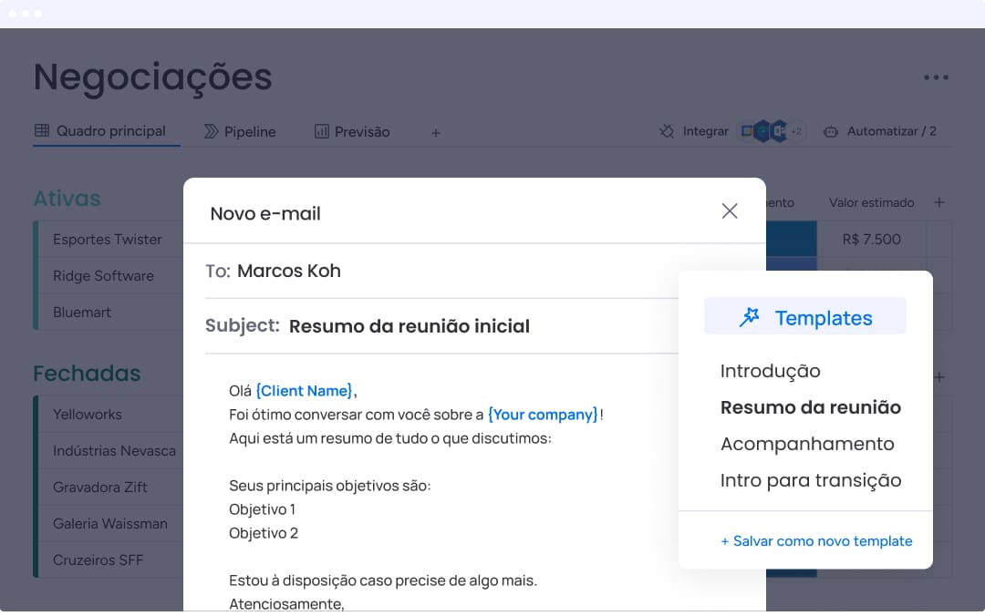The height and width of the screenshot is (616, 985).
Task: Click the To field showing Marcos Koh
Action: (x=288, y=271)
